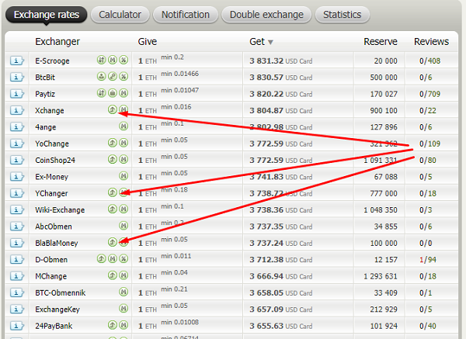Open info icon for ExchangeKey row
The width and height of the screenshot is (466, 339).
click(x=16, y=310)
